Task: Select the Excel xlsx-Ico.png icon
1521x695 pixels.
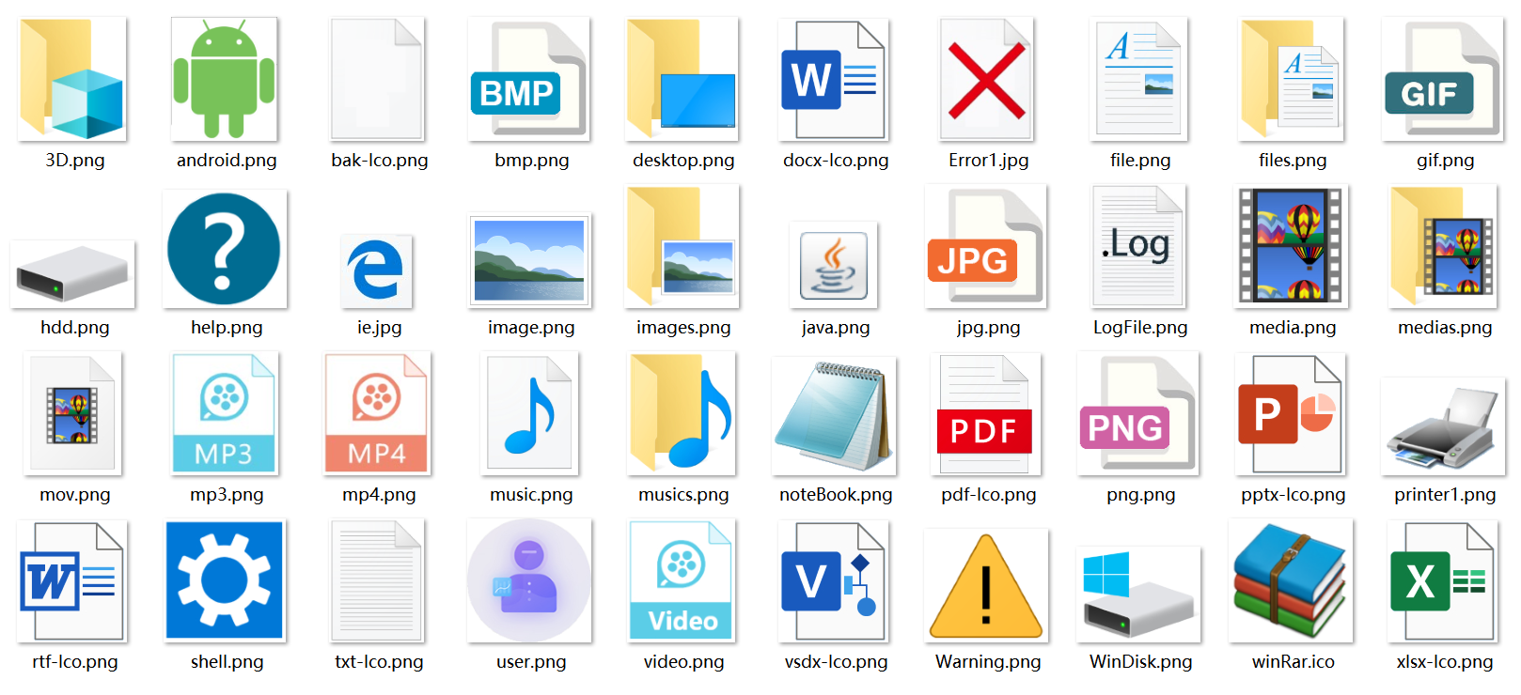Action: 1443,580
